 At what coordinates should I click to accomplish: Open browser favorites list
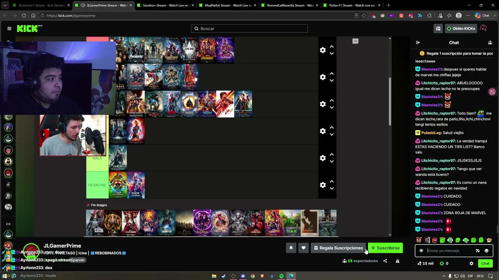(449, 16)
